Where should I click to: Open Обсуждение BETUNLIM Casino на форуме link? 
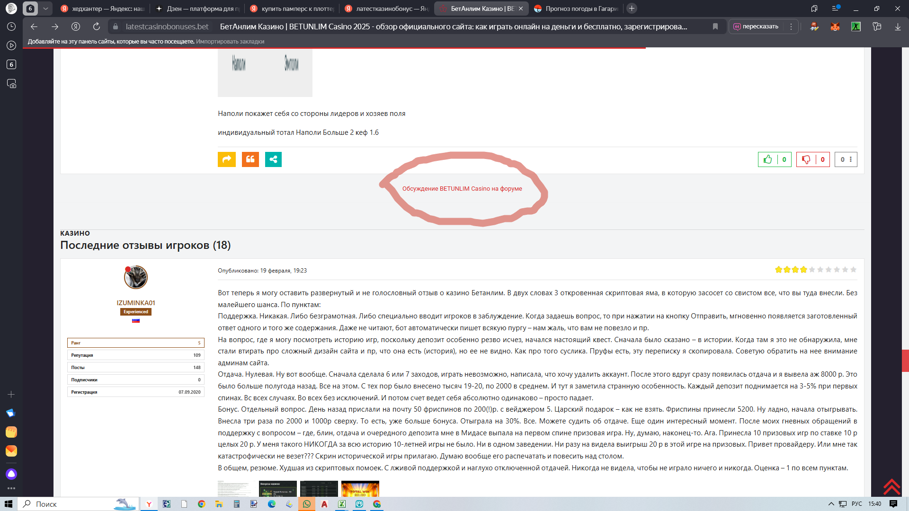tap(462, 188)
